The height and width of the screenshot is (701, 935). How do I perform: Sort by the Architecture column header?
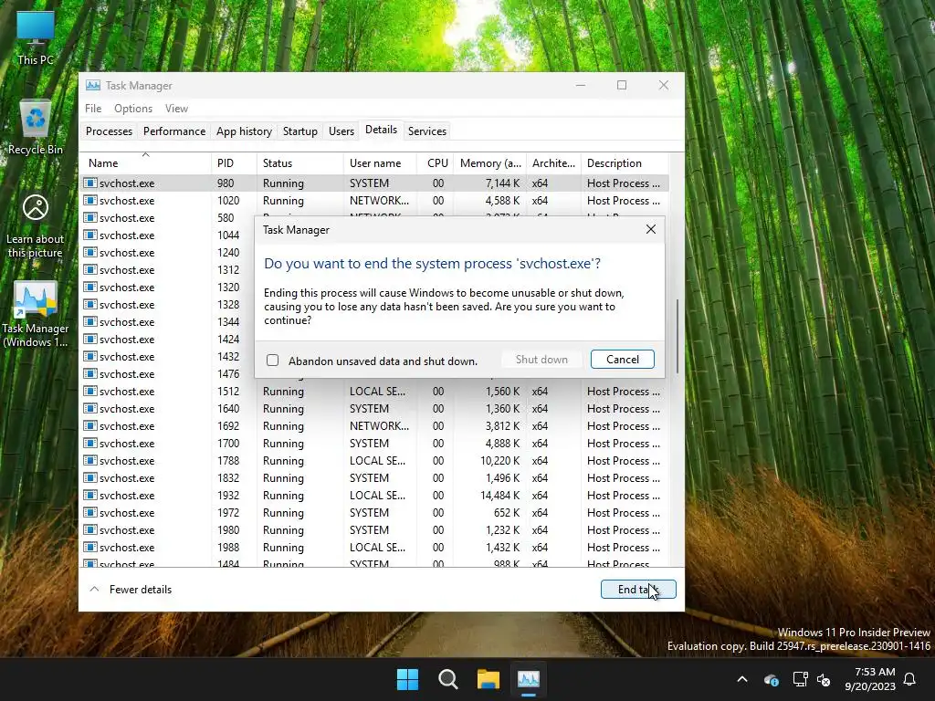pyautogui.click(x=553, y=163)
